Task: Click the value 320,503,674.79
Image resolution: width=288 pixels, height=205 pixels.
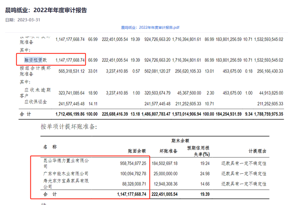Action: click(158, 93)
